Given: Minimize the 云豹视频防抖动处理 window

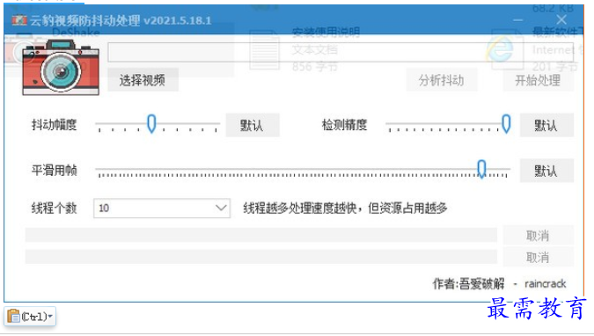Looking at the screenshot, I should pyautogui.click(x=518, y=20).
